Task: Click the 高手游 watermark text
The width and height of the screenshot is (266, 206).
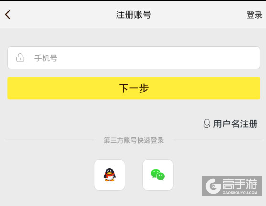Action: point(240,184)
